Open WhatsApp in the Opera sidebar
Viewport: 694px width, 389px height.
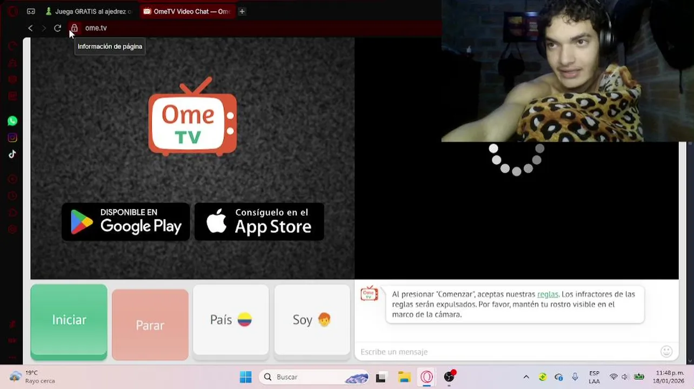click(12, 121)
